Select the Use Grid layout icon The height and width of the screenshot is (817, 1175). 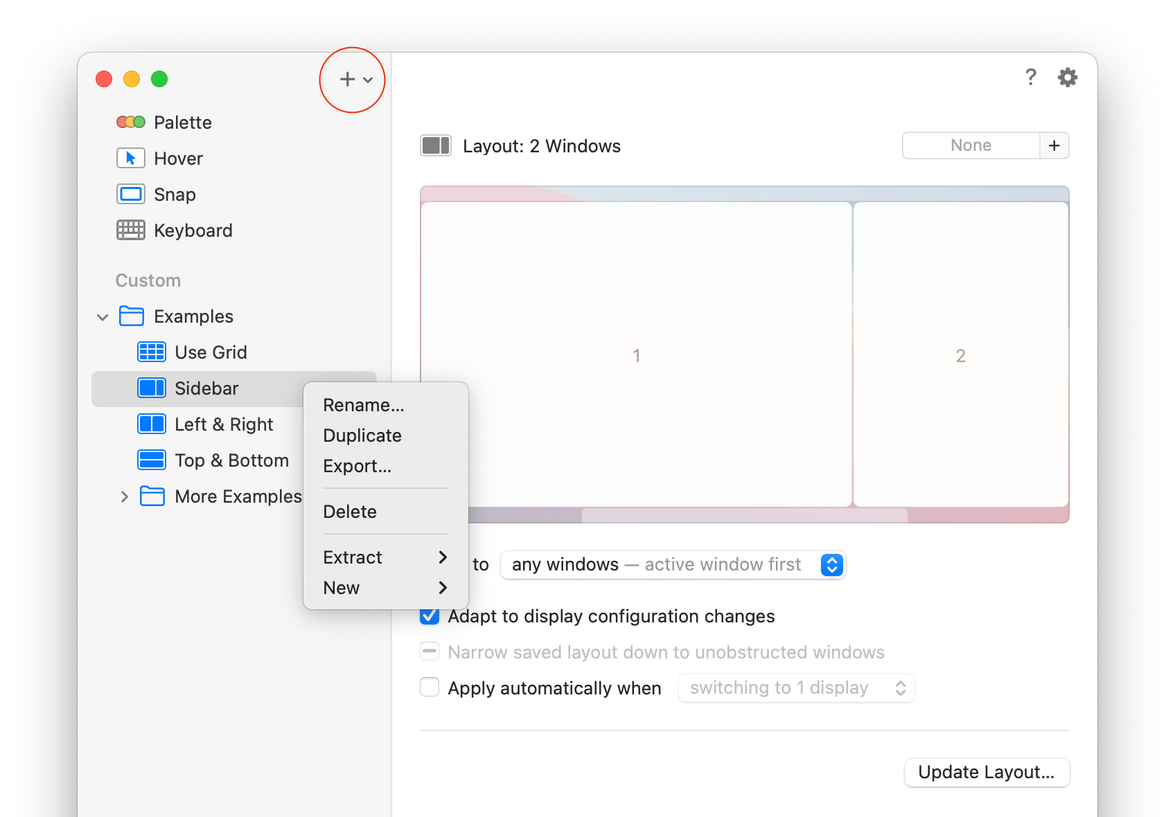[152, 352]
